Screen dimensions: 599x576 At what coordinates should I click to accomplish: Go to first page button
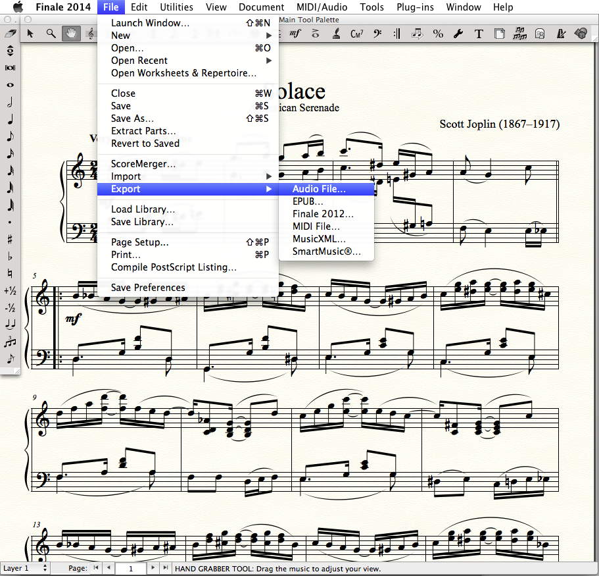[96, 568]
